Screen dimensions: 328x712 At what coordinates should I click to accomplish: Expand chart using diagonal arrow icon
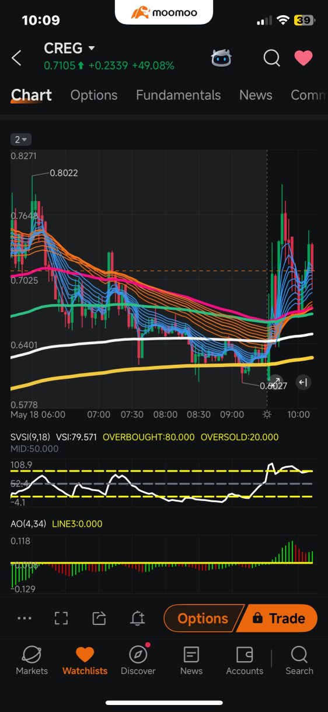click(275, 382)
